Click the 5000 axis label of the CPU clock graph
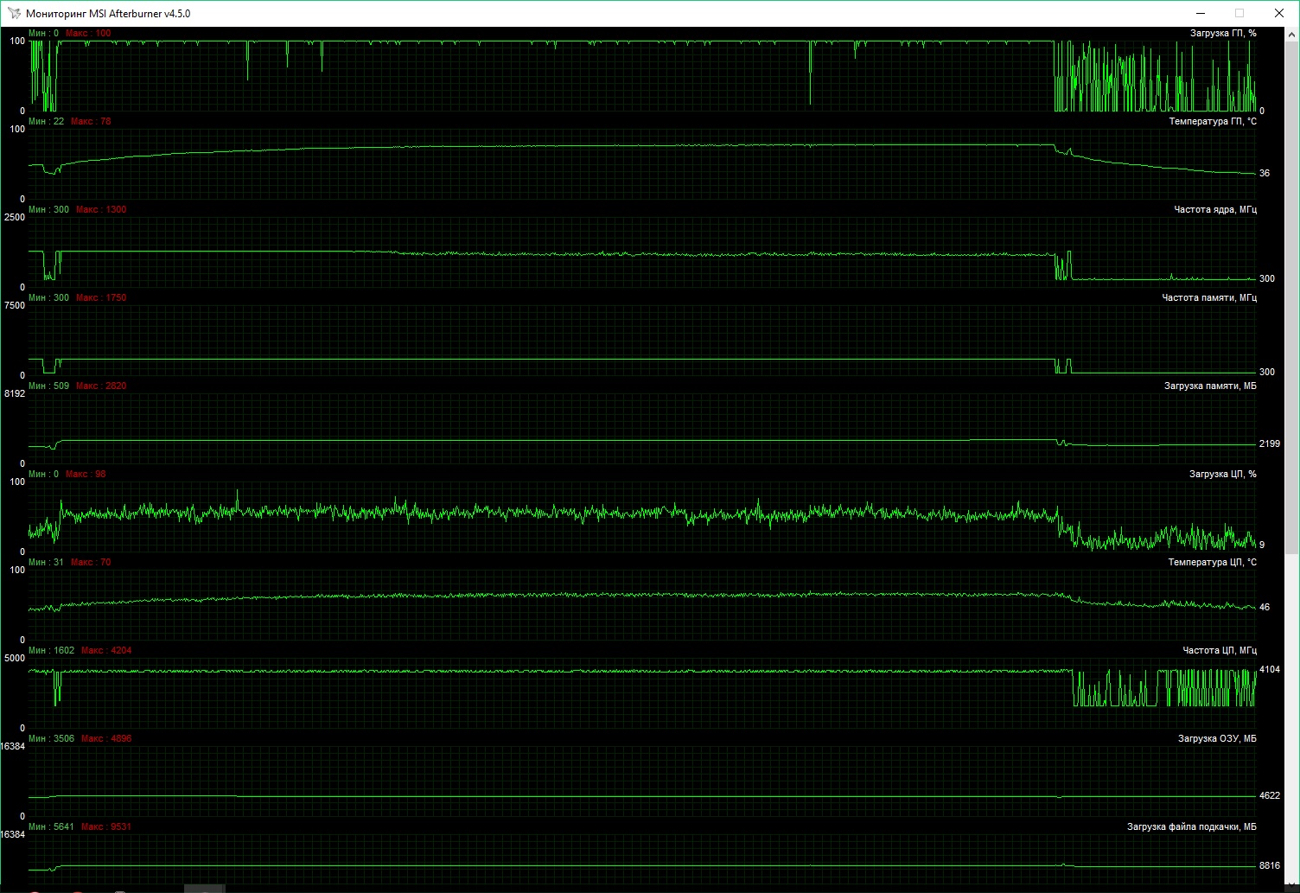 click(x=15, y=658)
